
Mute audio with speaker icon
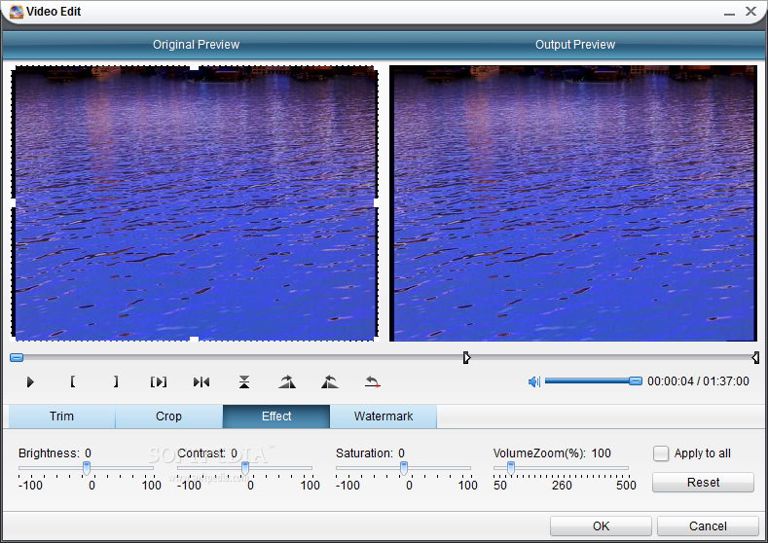point(533,381)
